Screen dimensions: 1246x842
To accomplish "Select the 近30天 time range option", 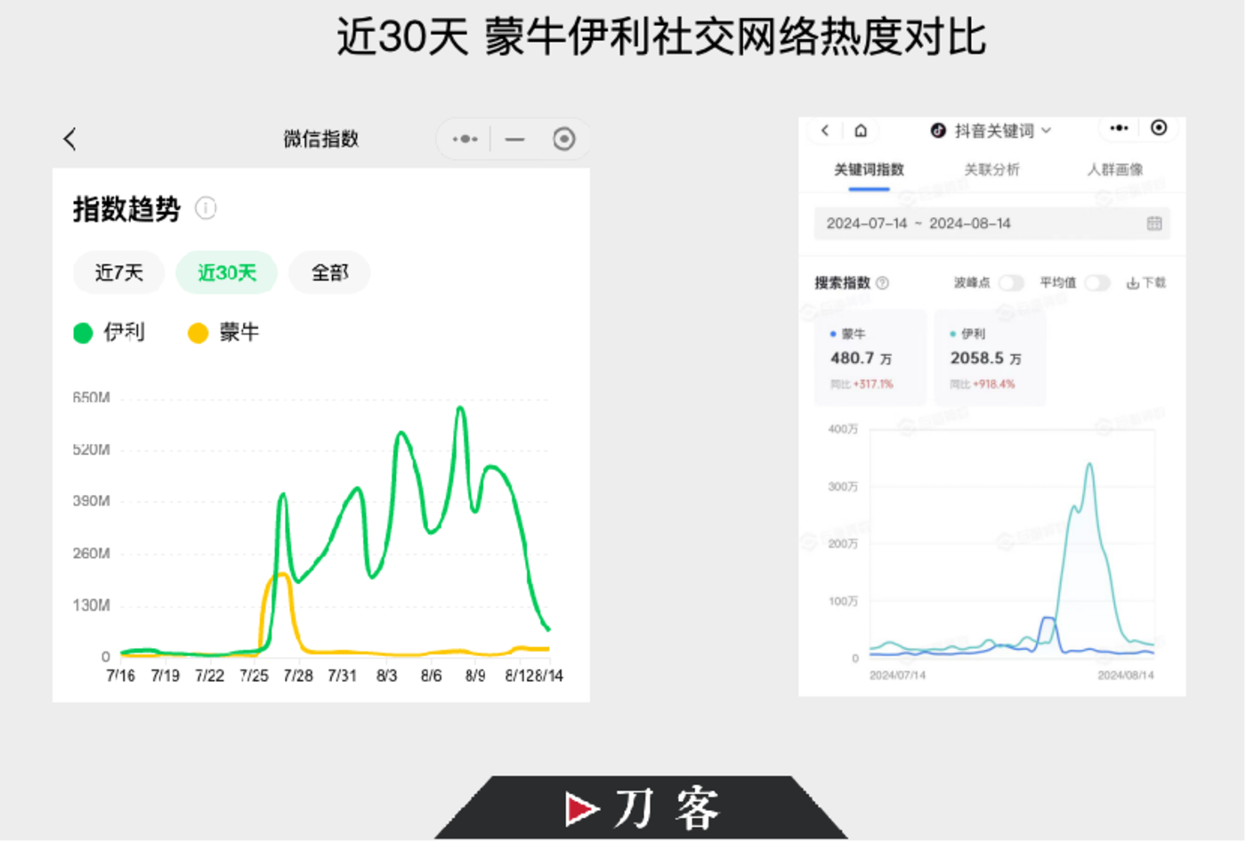I will click(226, 272).
